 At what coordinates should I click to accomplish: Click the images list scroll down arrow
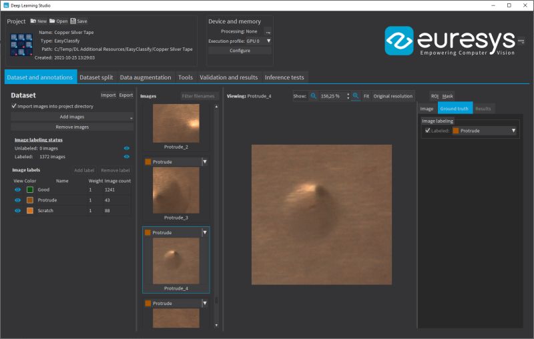pyautogui.click(x=216, y=326)
